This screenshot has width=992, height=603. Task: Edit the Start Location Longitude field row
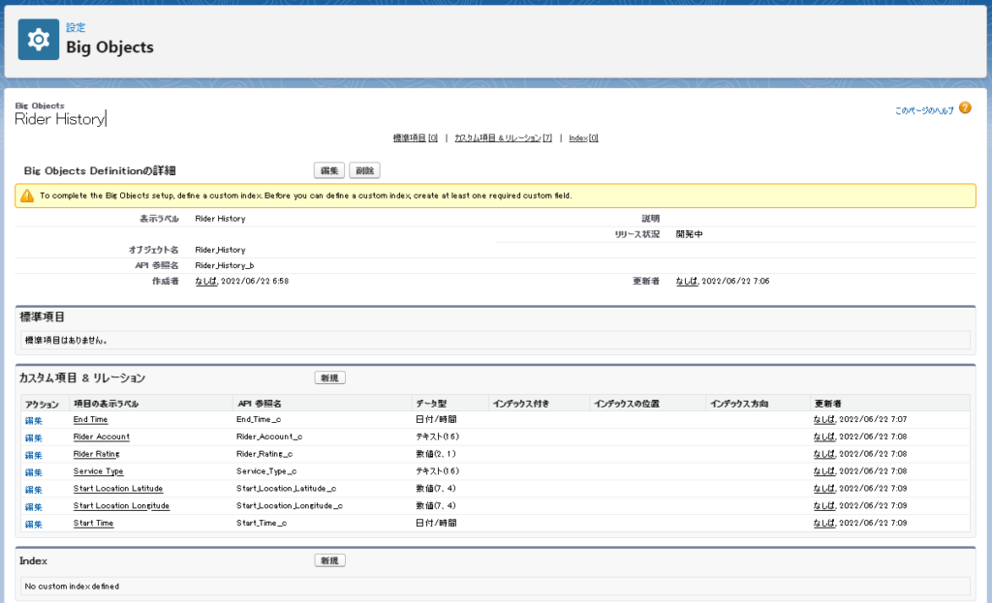34,506
